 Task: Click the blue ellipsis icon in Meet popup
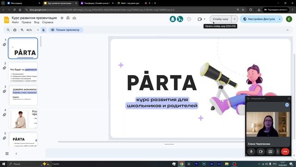(287, 105)
